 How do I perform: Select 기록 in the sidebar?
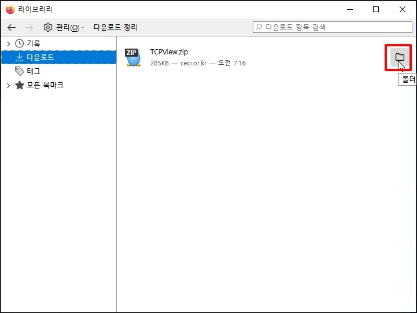tap(33, 43)
